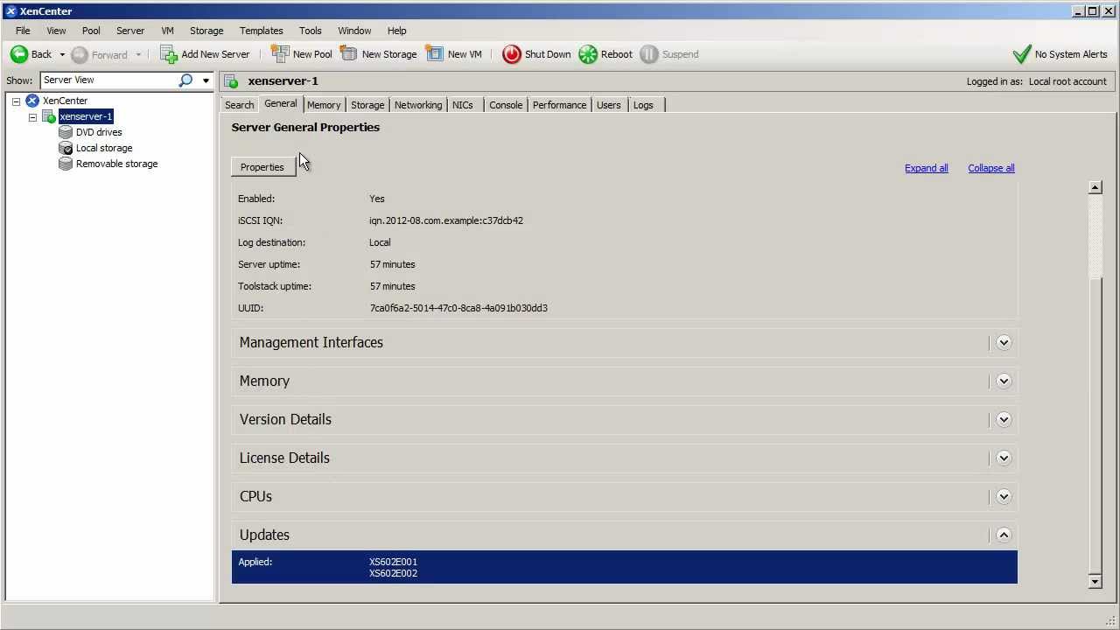The image size is (1120, 630).
Task: Create a New Pool
Action: [x=302, y=54]
